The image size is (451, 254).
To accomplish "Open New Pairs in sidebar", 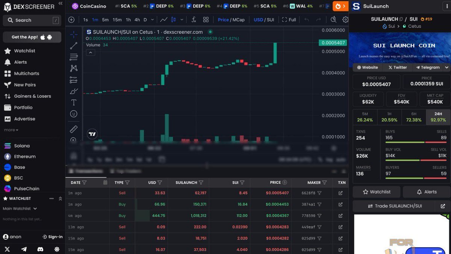I will pos(24,85).
